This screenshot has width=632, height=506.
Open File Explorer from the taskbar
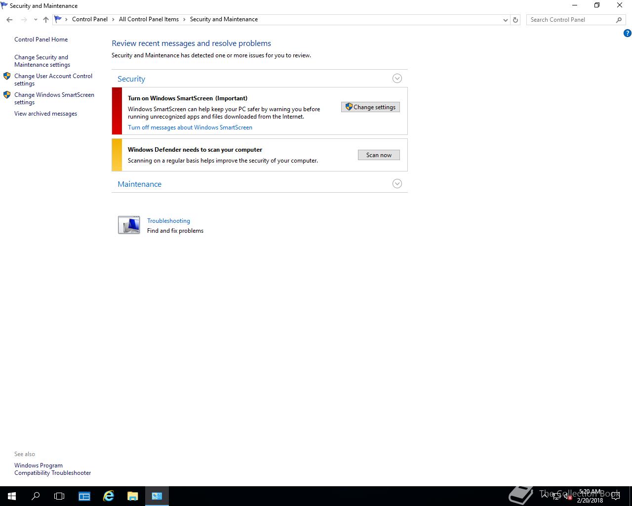133,496
